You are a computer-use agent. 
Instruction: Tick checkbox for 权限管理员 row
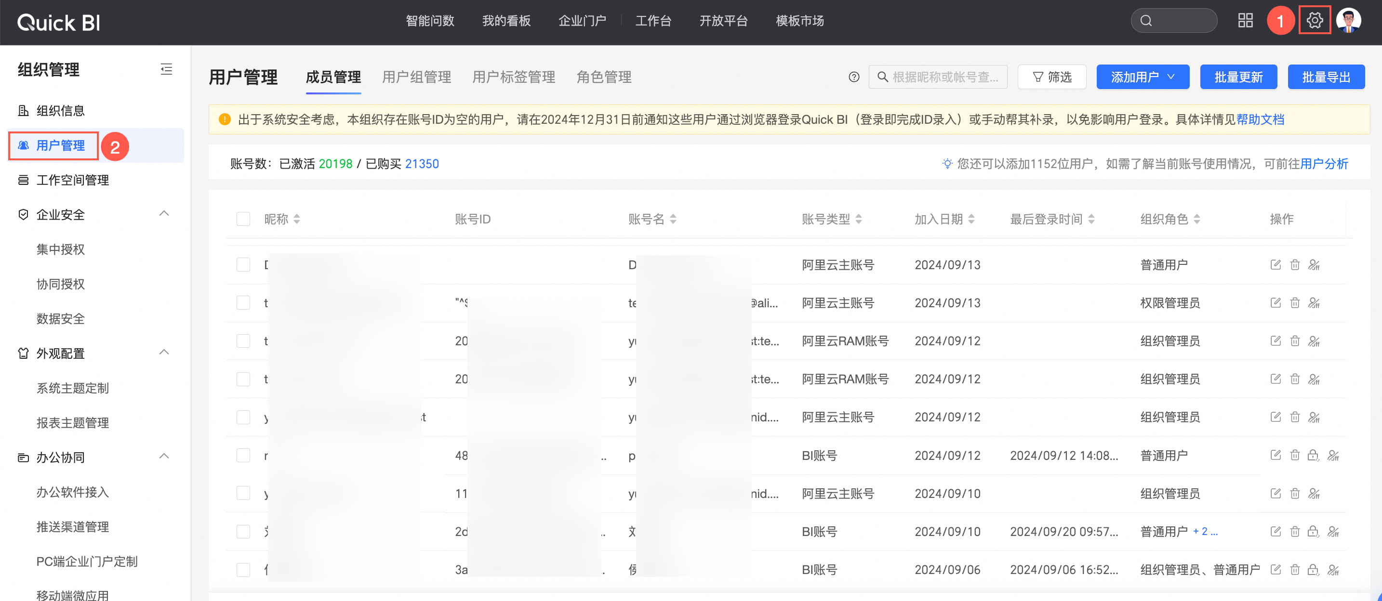coord(243,302)
